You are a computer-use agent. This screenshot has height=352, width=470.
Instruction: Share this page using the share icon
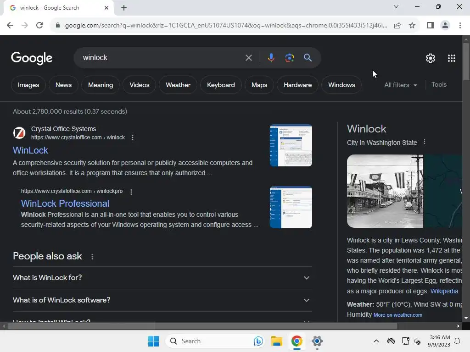pos(397,26)
